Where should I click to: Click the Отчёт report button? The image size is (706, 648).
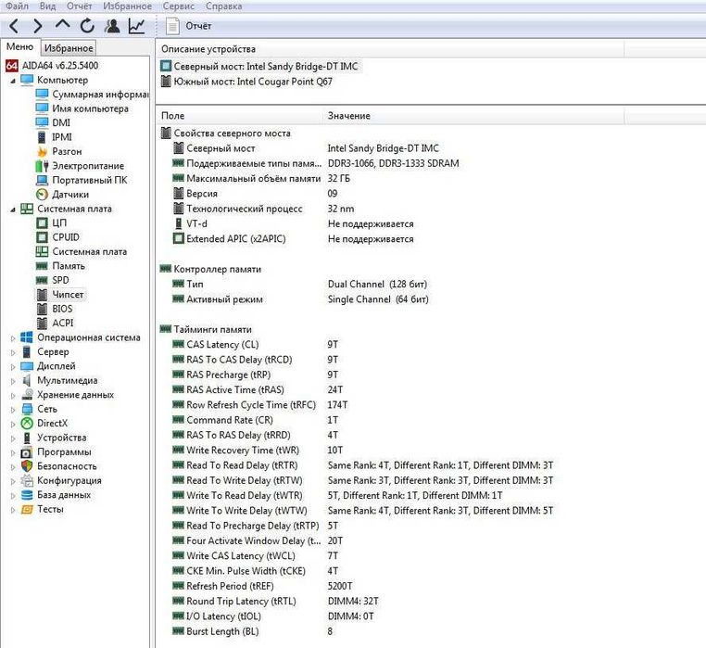coord(189,26)
